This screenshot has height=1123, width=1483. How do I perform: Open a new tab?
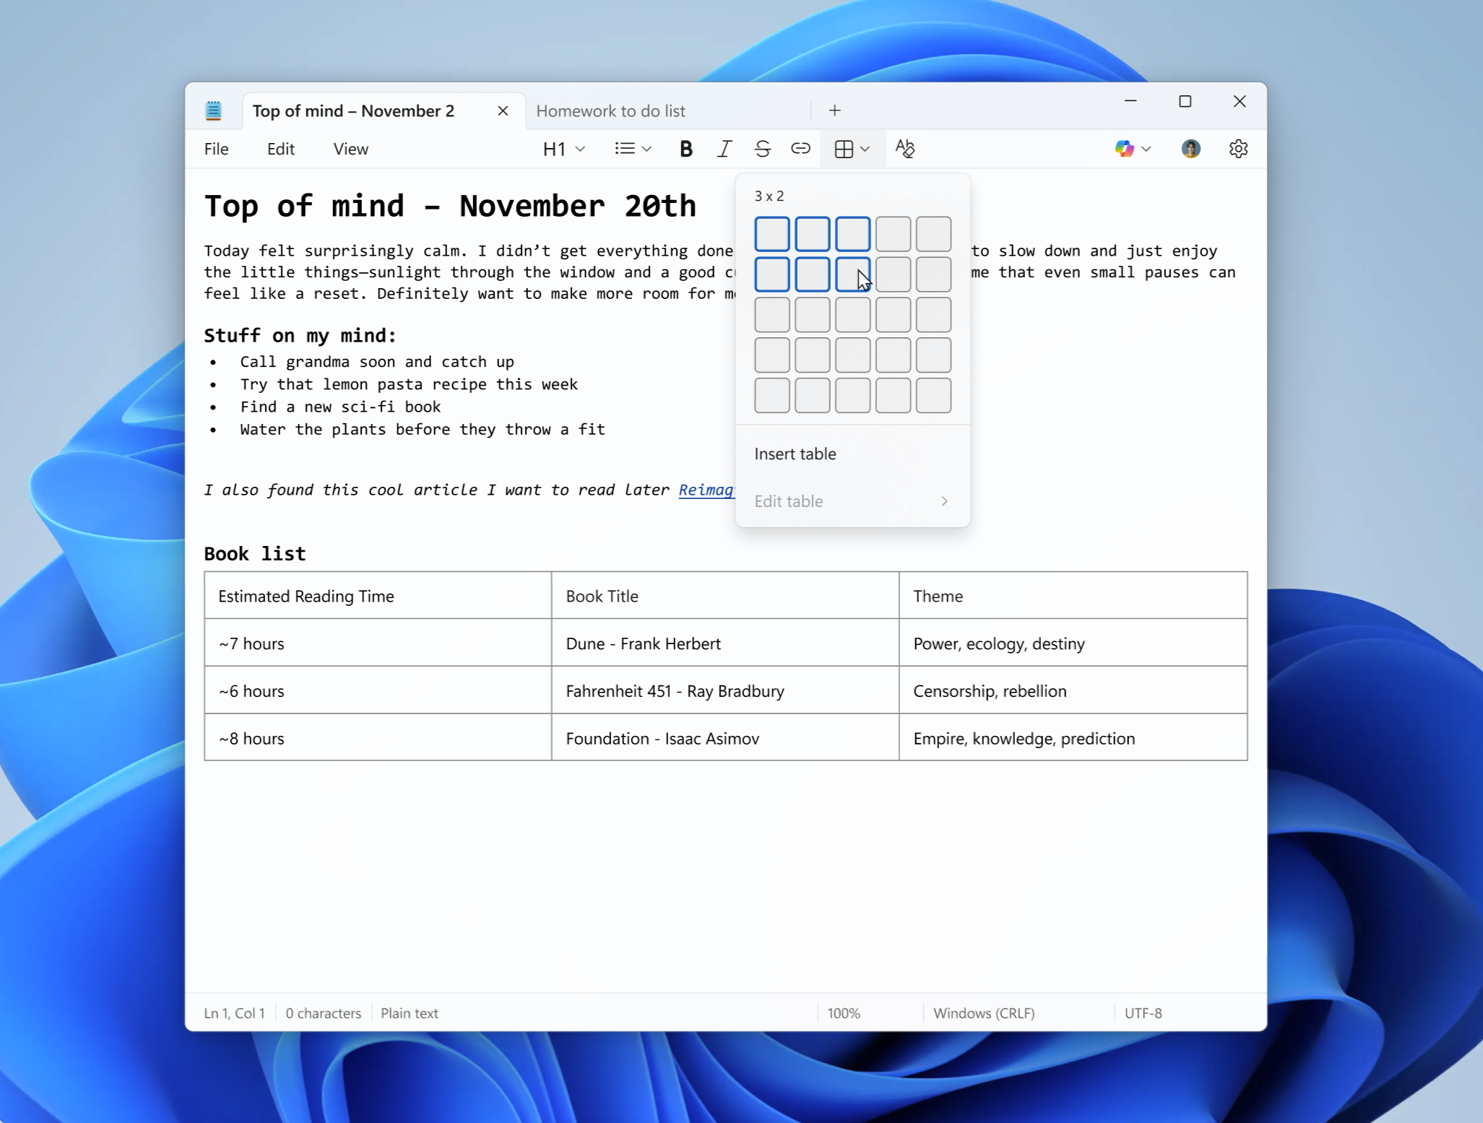coord(834,110)
